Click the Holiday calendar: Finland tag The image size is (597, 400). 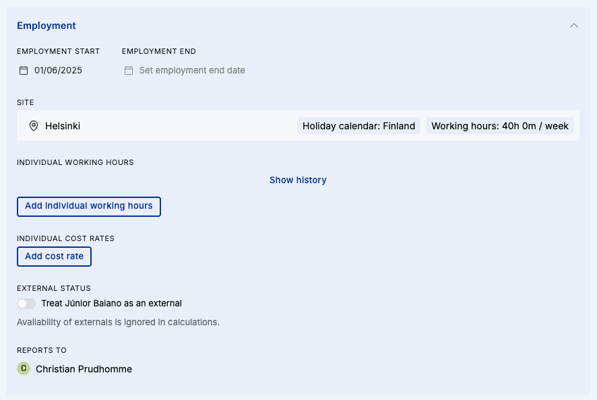click(358, 126)
